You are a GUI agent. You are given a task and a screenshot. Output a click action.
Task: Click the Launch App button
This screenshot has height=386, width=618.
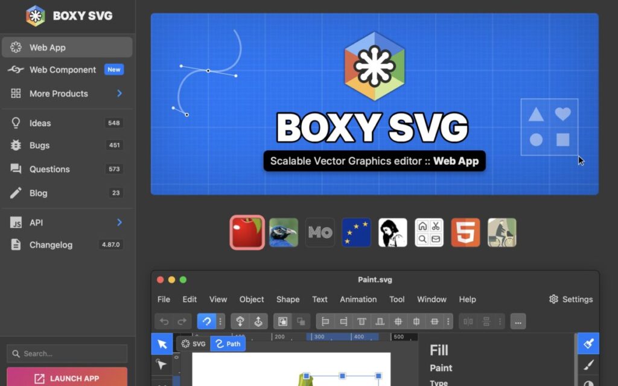click(67, 378)
